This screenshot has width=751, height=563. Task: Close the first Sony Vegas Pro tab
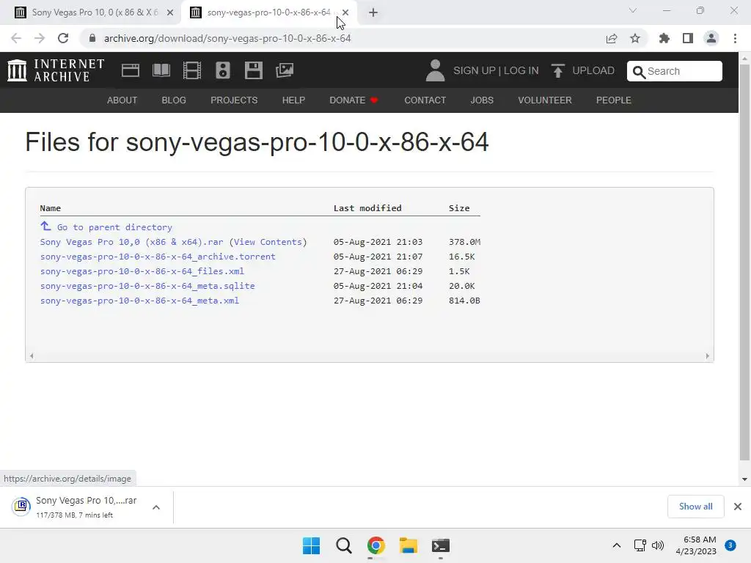tap(170, 12)
